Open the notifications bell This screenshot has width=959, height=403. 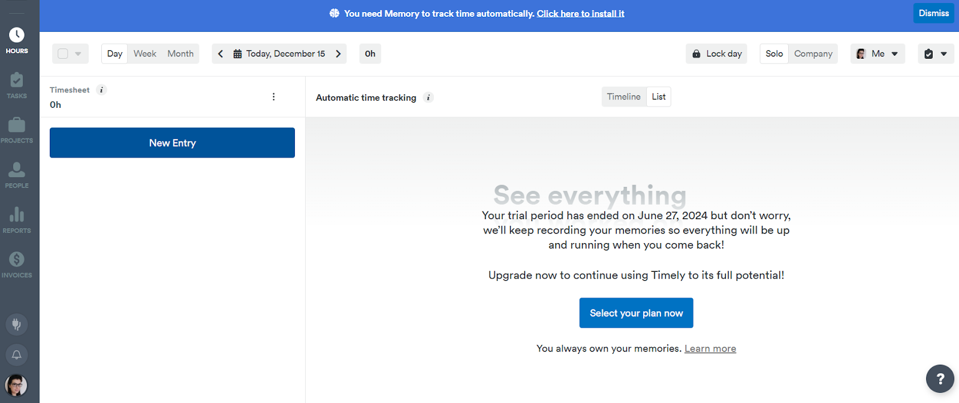tap(17, 355)
